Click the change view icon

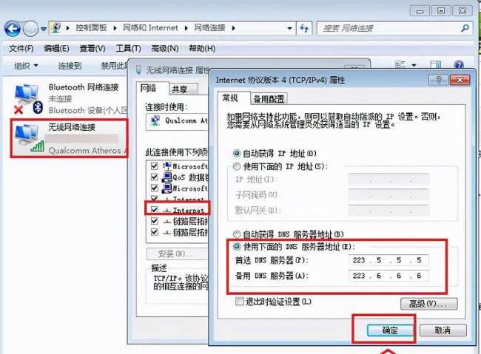pos(400,65)
